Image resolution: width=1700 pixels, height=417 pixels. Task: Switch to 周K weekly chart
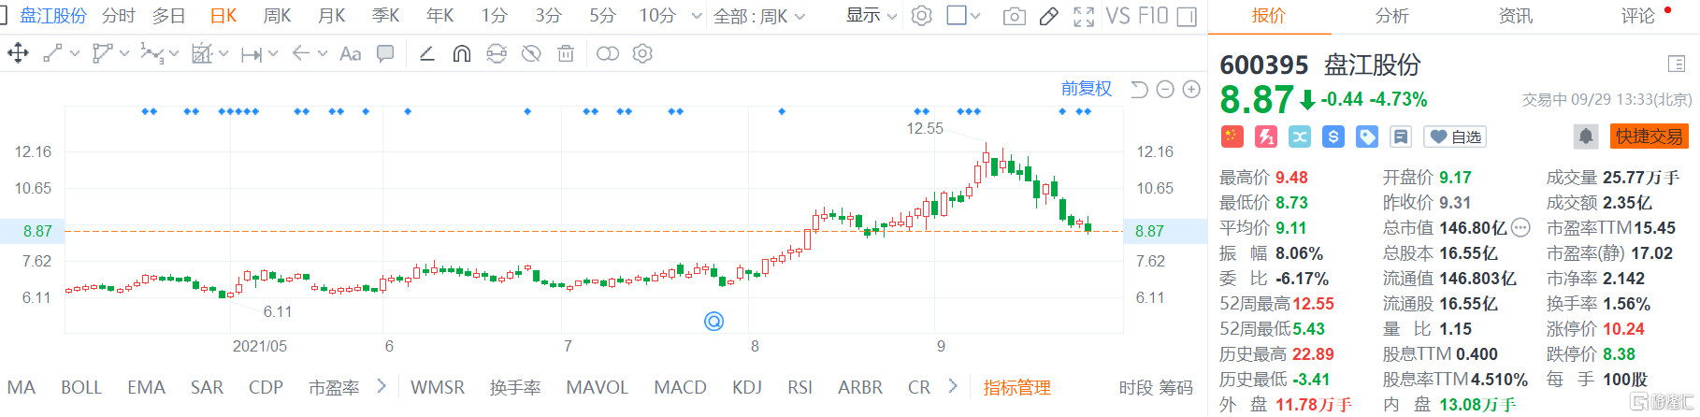277,16
